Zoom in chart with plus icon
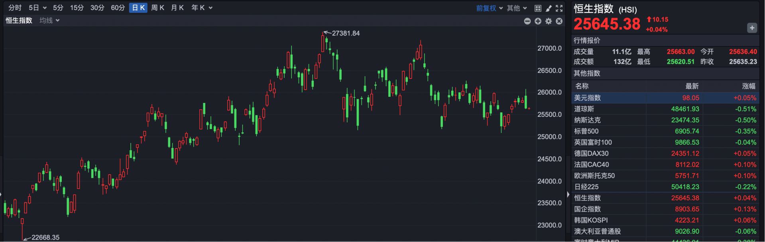Image resolution: width=765 pixels, height=242 pixels. point(538,21)
